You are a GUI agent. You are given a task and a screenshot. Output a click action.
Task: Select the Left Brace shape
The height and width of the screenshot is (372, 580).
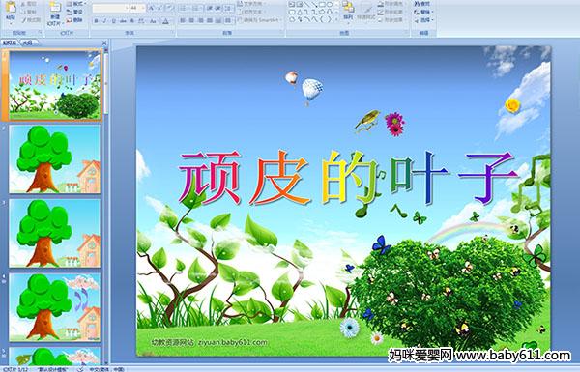point(322,19)
